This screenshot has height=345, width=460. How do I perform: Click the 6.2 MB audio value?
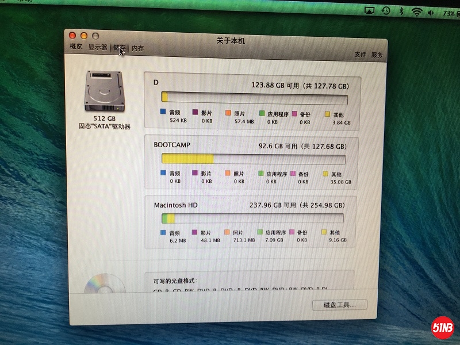click(x=178, y=240)
